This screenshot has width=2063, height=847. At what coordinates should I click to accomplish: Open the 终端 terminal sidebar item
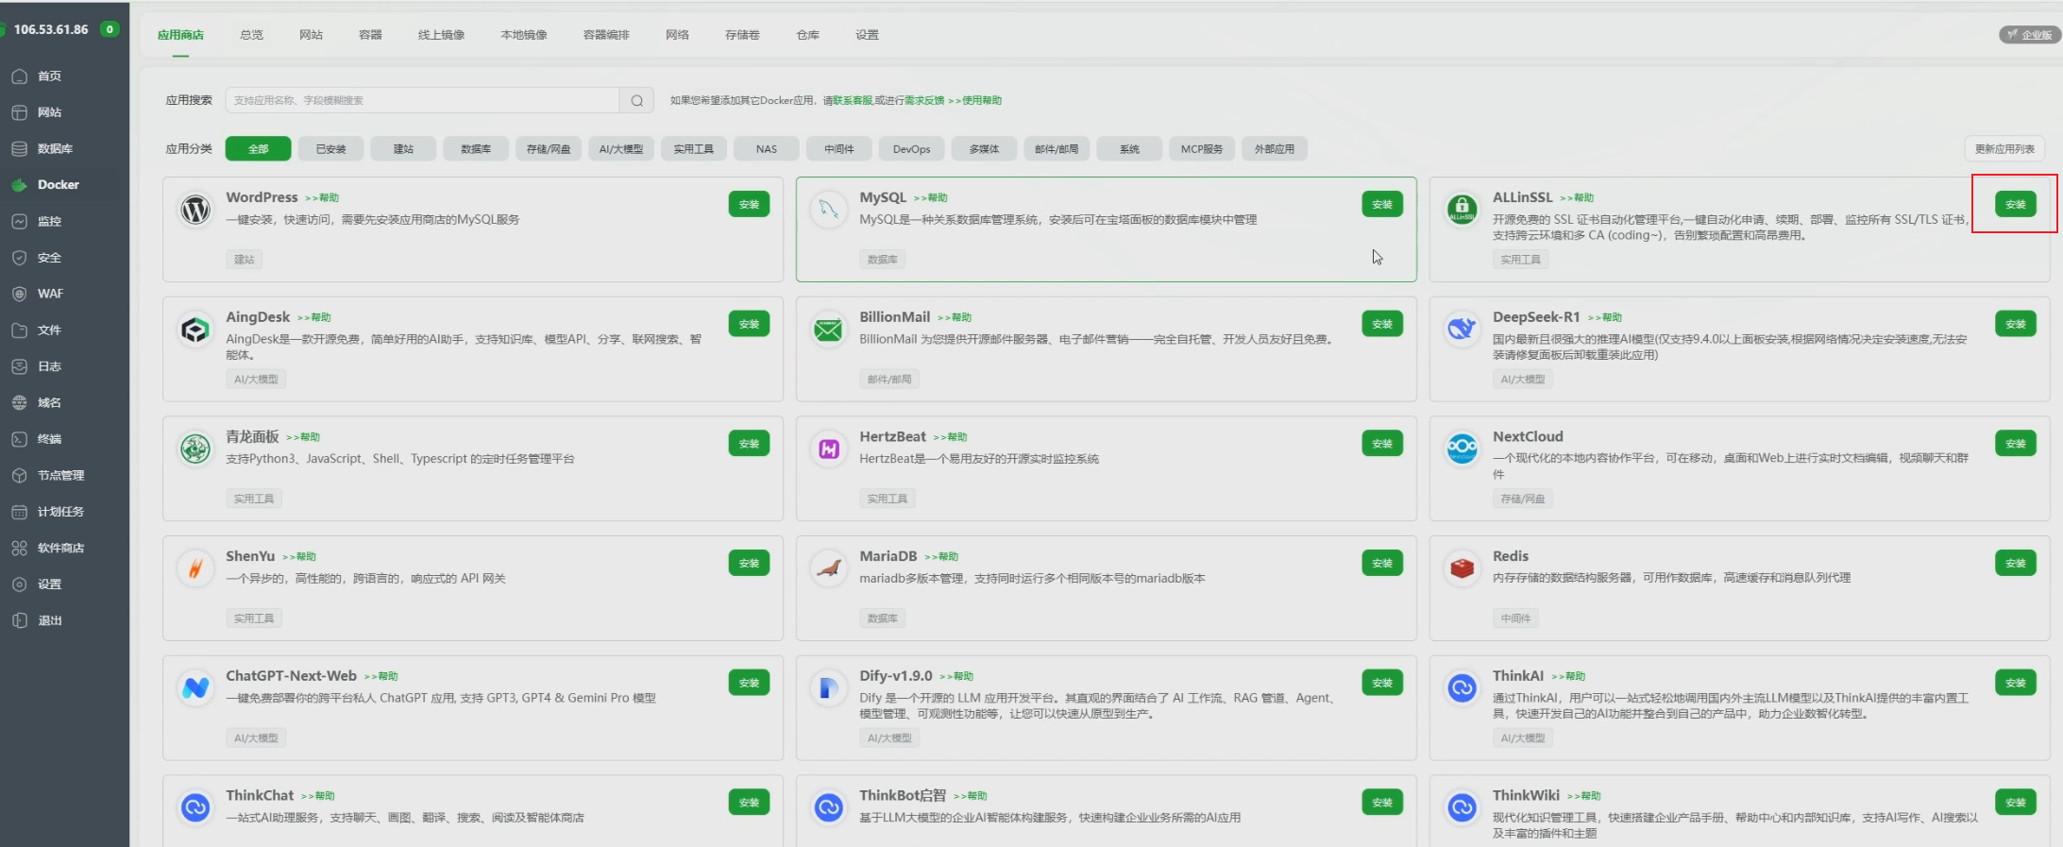click(49, 439)
